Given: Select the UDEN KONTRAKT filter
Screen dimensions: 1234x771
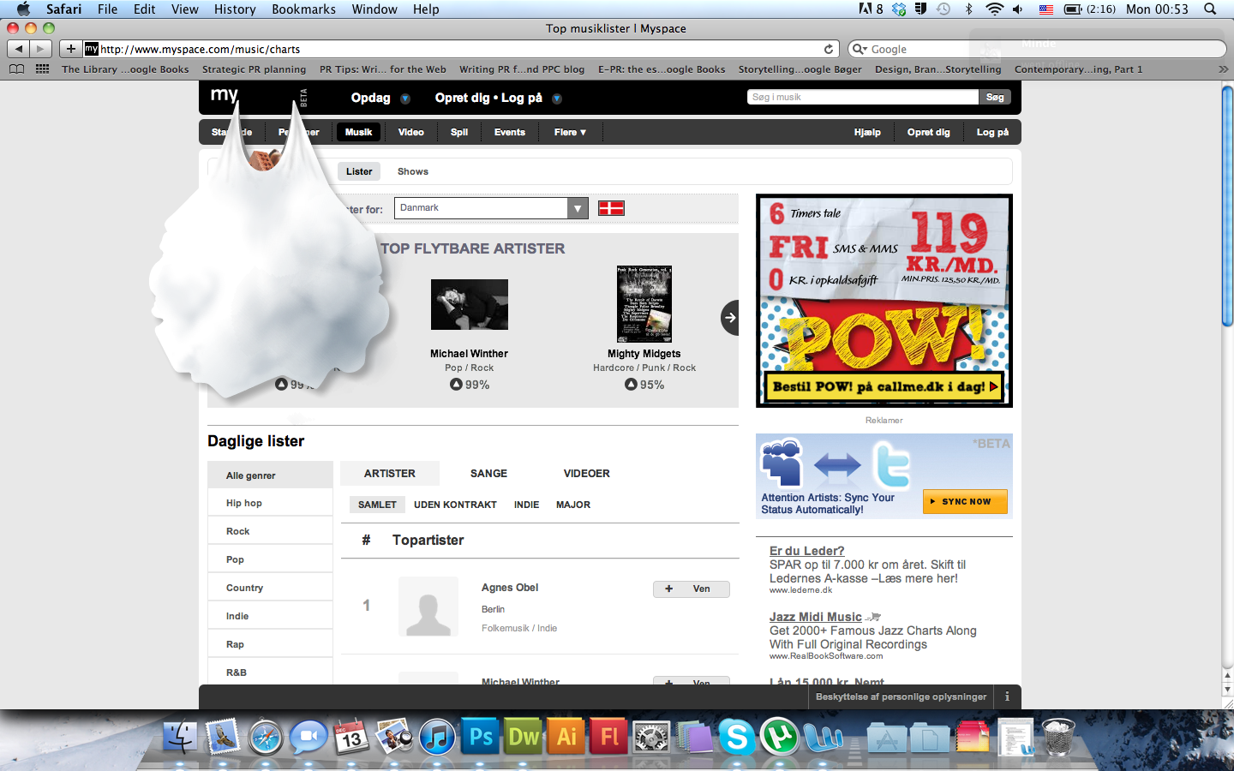Looking at the screenshot, I should (455, 505).
